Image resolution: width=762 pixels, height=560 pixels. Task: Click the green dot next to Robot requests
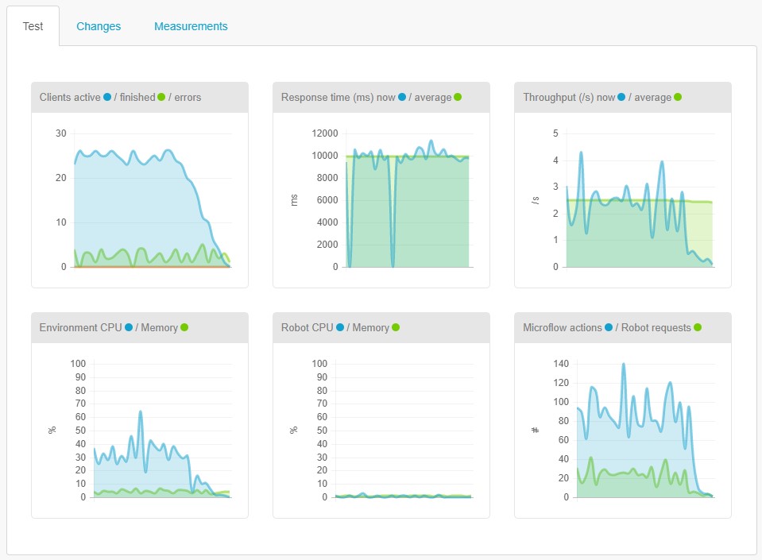point(698,327)
